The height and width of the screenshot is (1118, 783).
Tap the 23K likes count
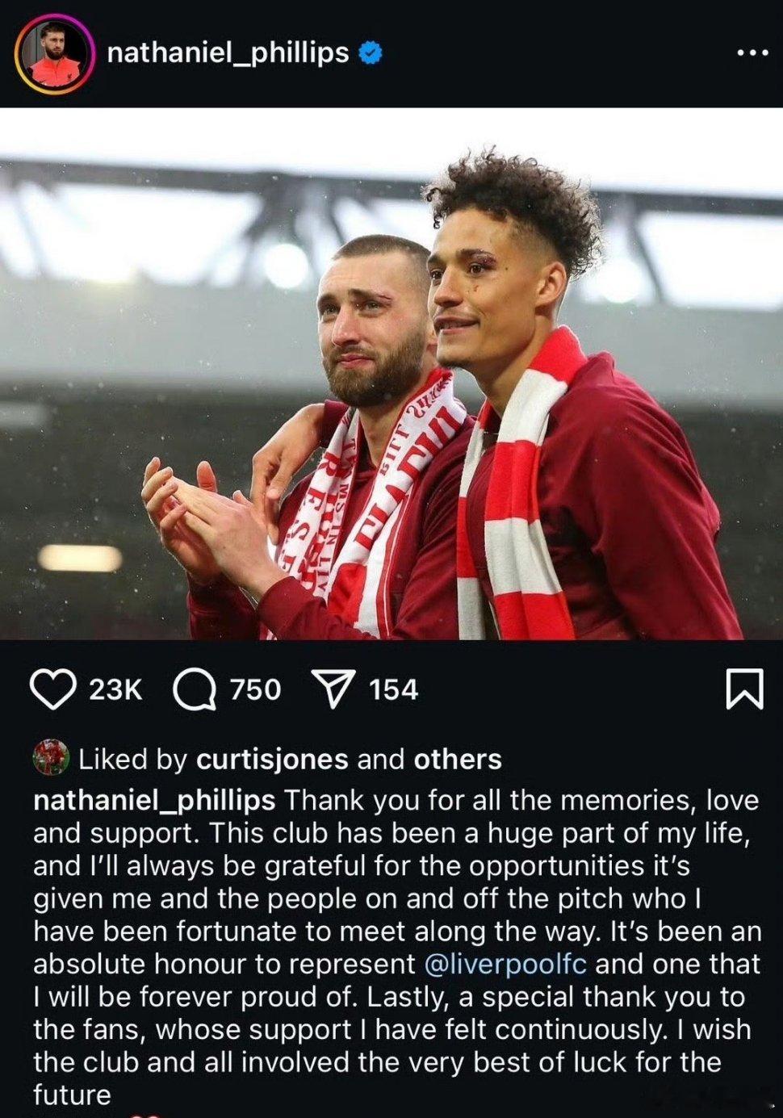[x=115, y=690]
